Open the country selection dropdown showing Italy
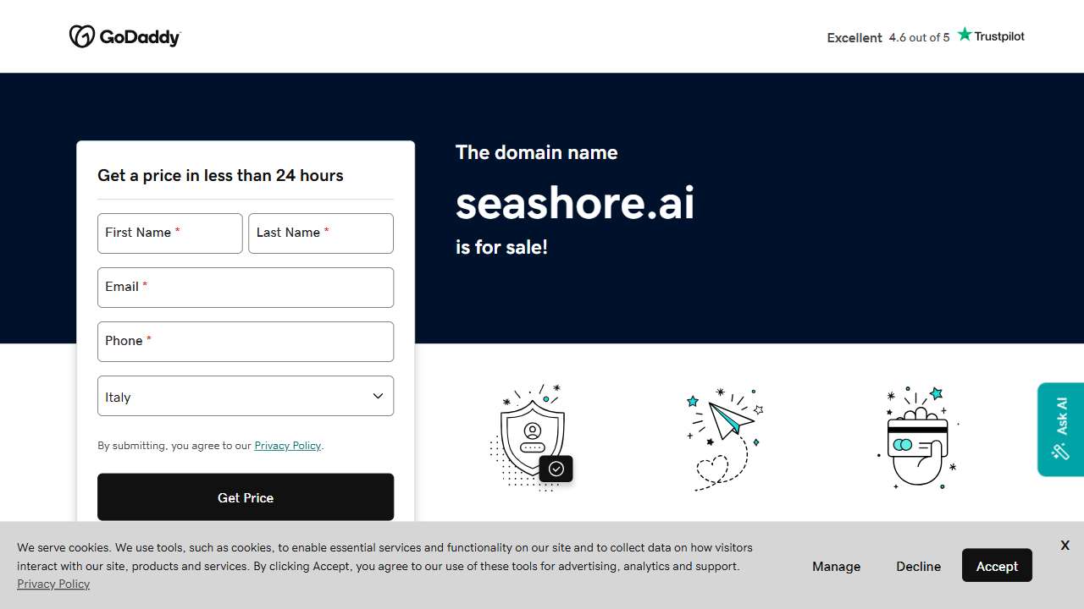 click(x=246, y=396)
